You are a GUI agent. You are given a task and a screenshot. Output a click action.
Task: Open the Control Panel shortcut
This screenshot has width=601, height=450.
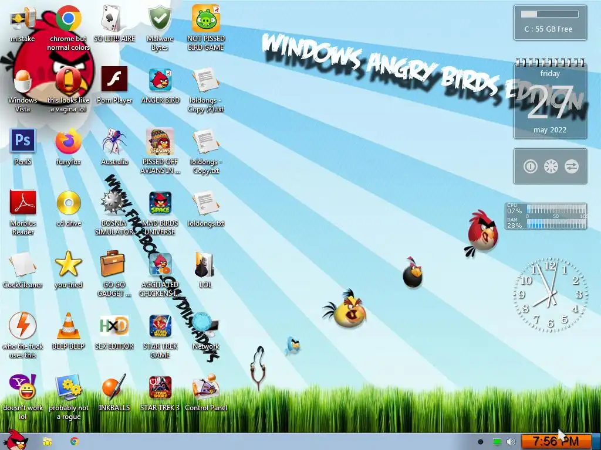[x=206, y=387]
